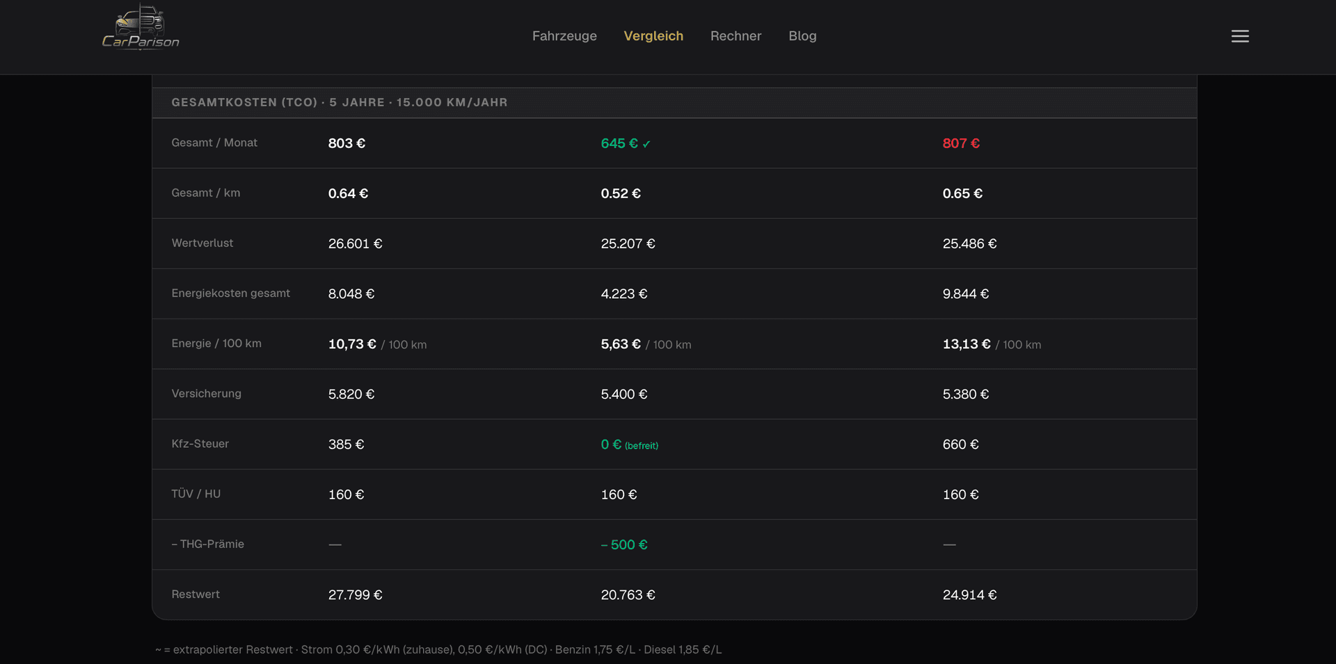The width and height of the screenshot is (1336, 664).
Task: Click the 24.914 € Restwert value
Action: click(969, 595)
